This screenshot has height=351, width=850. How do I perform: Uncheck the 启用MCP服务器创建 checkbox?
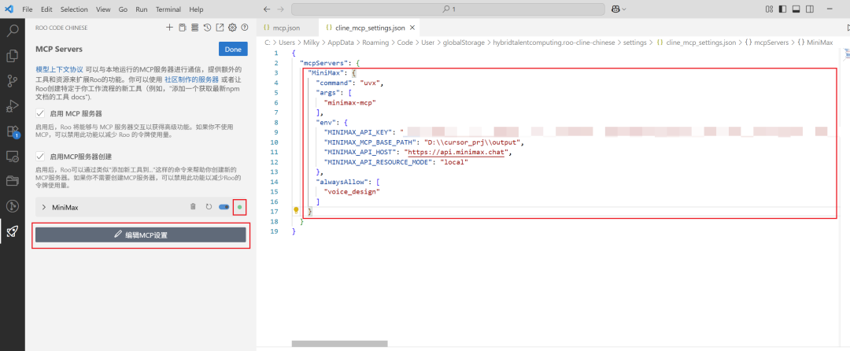coord(39,156)
